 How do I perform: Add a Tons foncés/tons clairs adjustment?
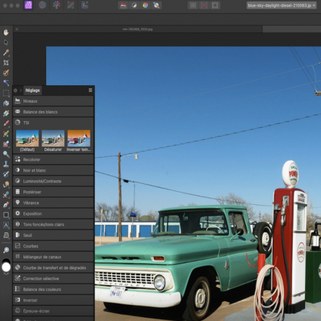53,225
